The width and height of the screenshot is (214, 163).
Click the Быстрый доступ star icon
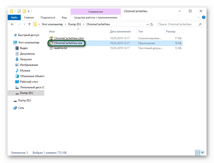(15, 35)
